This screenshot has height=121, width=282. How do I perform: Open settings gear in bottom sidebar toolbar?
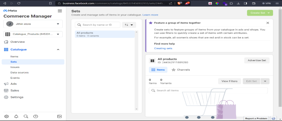tap(6, 116)
